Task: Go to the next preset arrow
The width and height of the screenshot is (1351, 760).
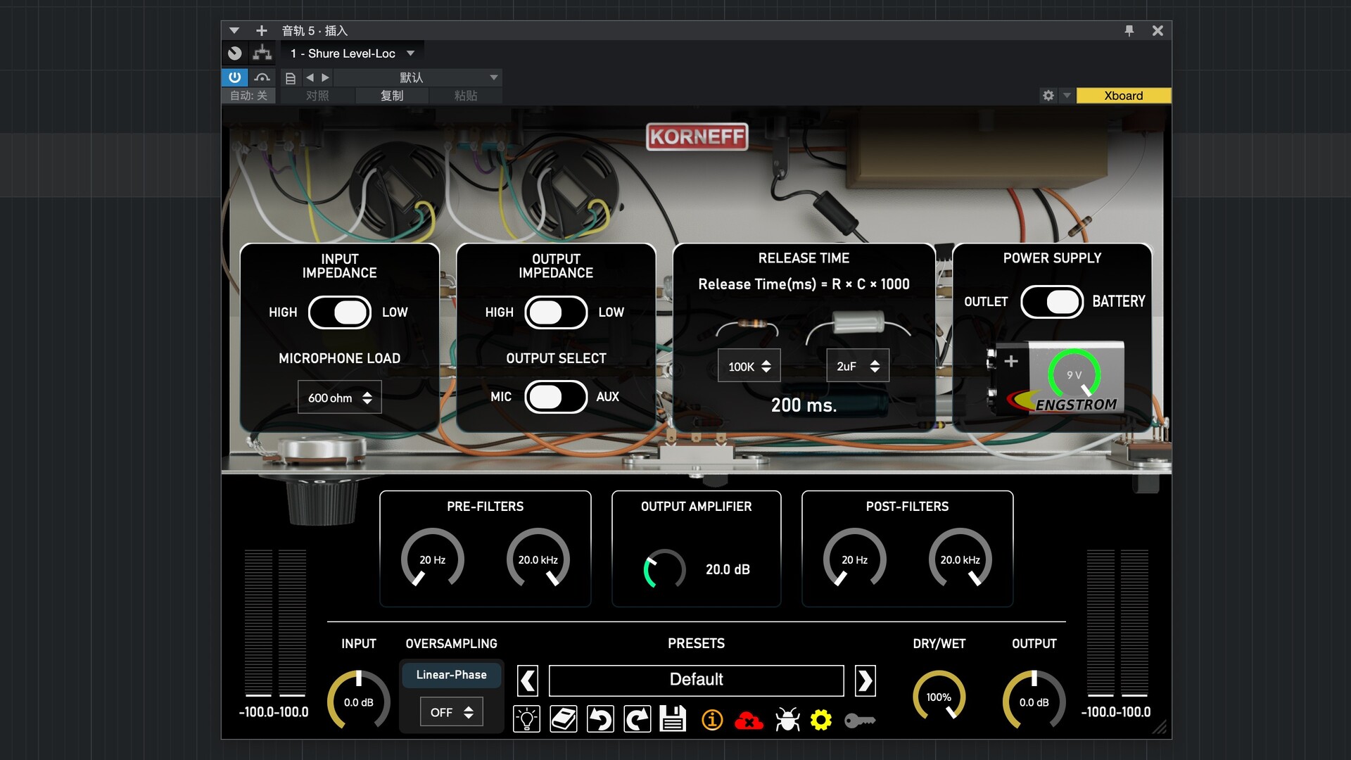Action: tap(865, 680)
